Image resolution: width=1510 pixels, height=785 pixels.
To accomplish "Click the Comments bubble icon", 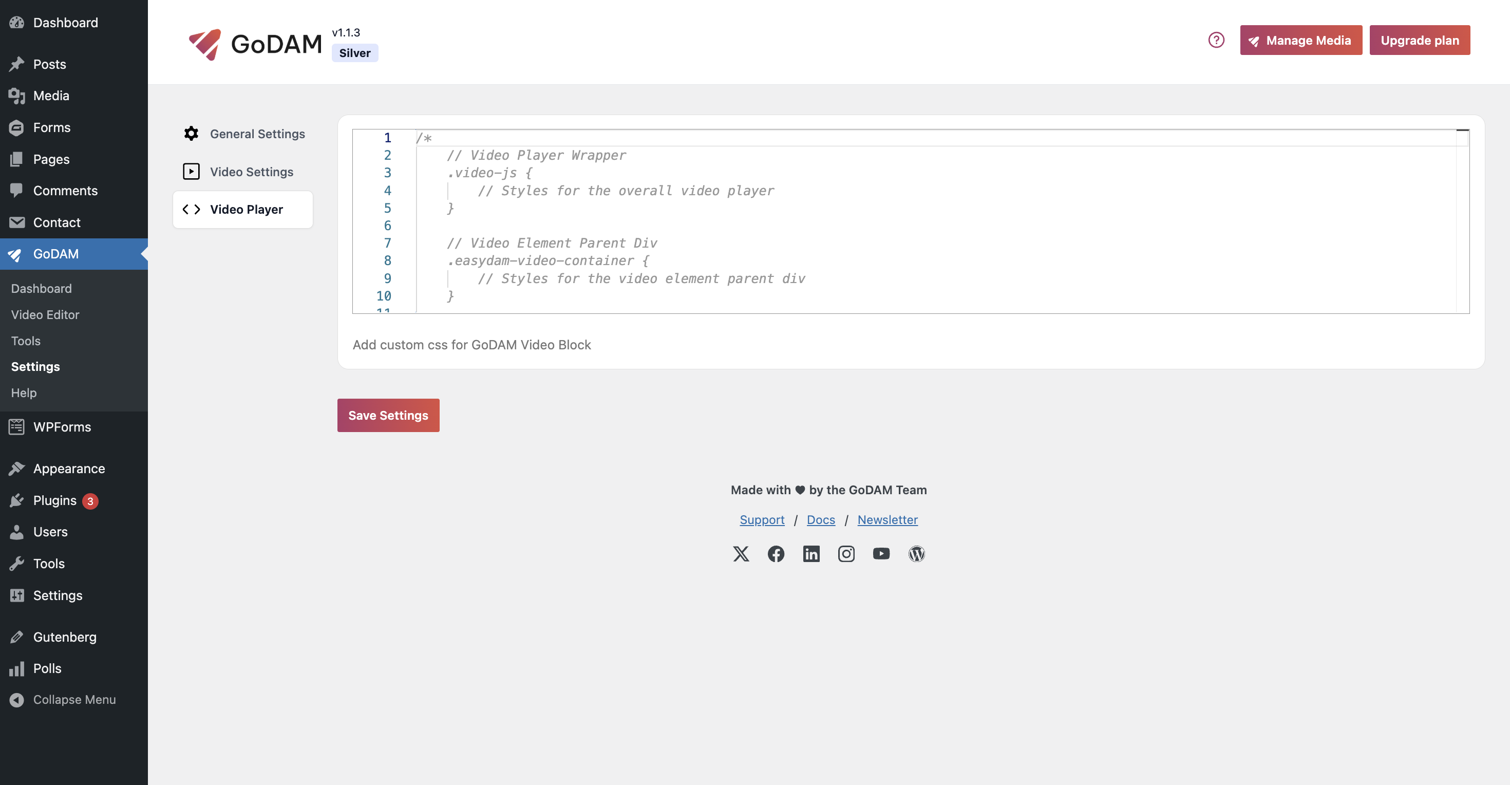I will coord(17,191).
